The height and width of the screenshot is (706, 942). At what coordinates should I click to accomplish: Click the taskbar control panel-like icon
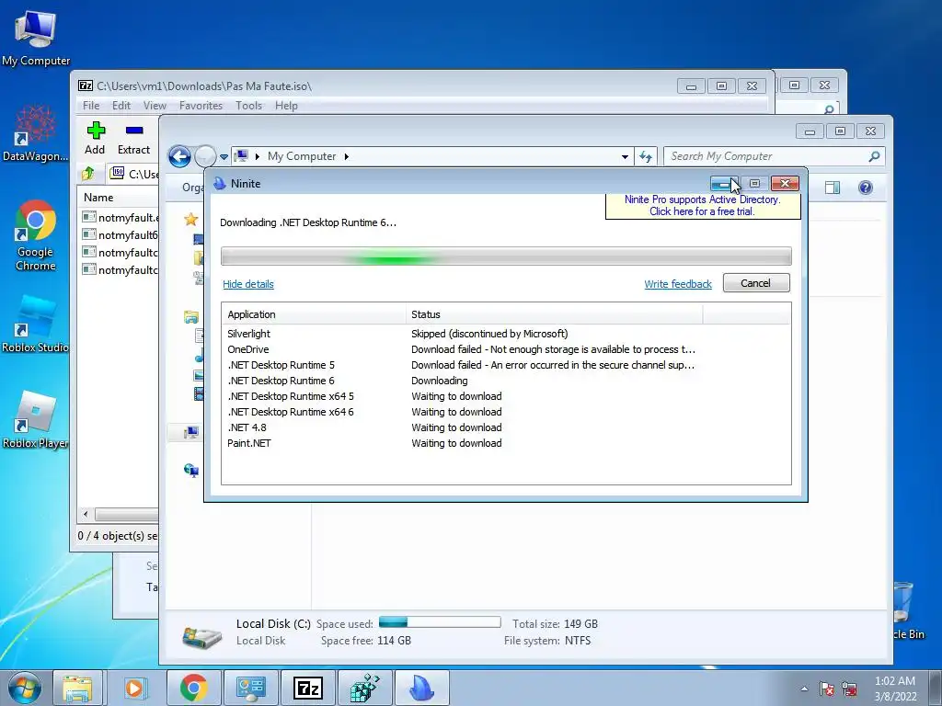250,688
